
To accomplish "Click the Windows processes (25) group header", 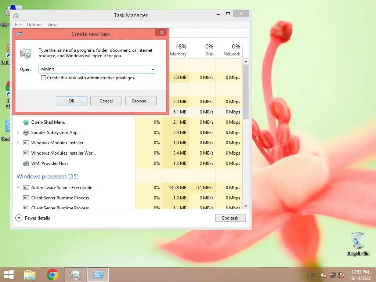I will [x=47, y=177].
